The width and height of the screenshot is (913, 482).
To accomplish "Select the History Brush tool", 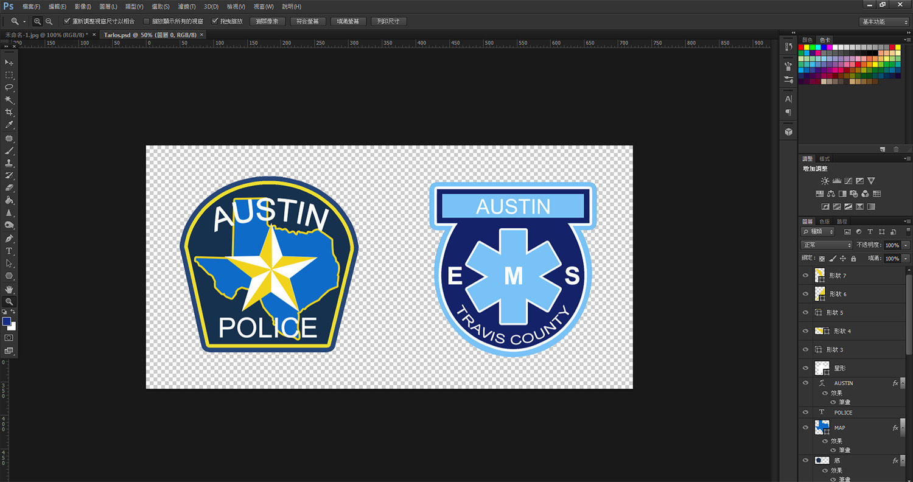I will [9, 175].
